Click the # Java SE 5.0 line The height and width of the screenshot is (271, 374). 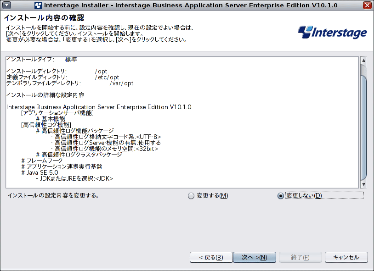(x=40, y=173)
